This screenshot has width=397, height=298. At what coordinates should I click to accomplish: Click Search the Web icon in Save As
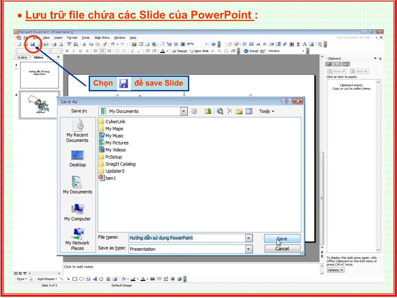click(x=220, y=111)
